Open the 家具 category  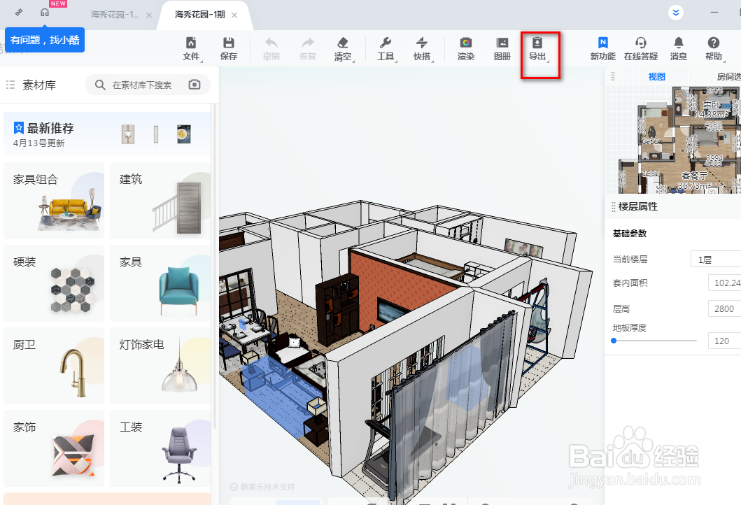(160, 283)
